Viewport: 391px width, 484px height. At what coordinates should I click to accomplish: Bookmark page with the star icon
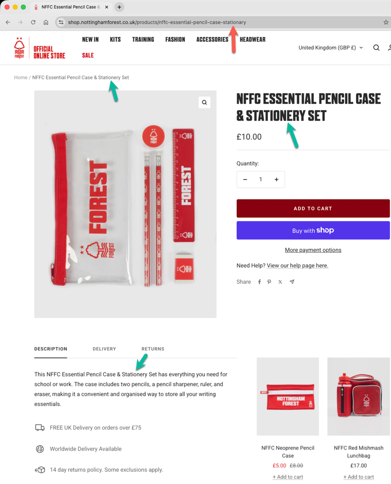(386, 22)
